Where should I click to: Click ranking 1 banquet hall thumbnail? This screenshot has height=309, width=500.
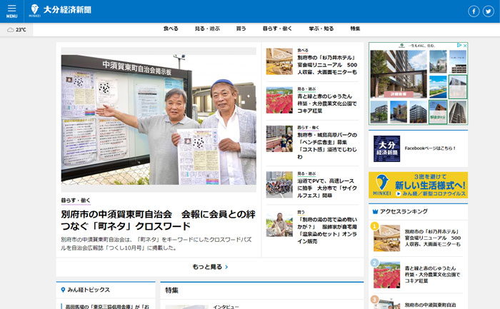[x=387, y=238]
